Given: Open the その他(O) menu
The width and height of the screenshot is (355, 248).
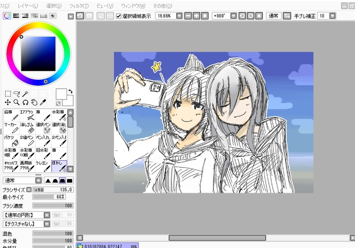Looking at the screenshot, I should point(162,6).
